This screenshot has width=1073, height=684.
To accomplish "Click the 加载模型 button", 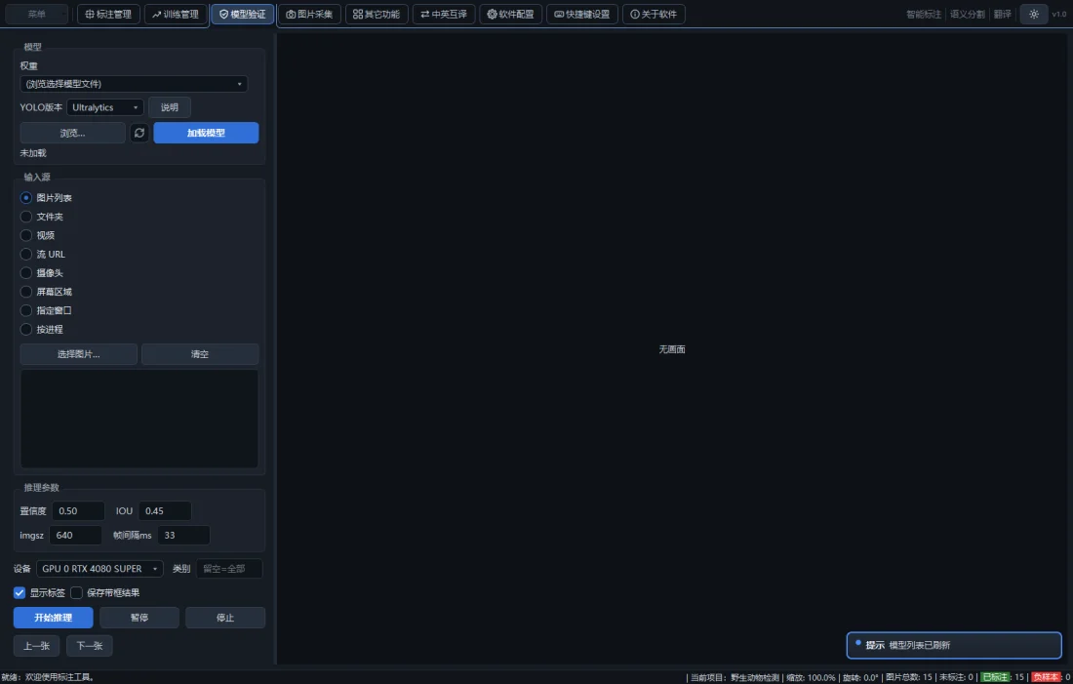I will point(206,133).
